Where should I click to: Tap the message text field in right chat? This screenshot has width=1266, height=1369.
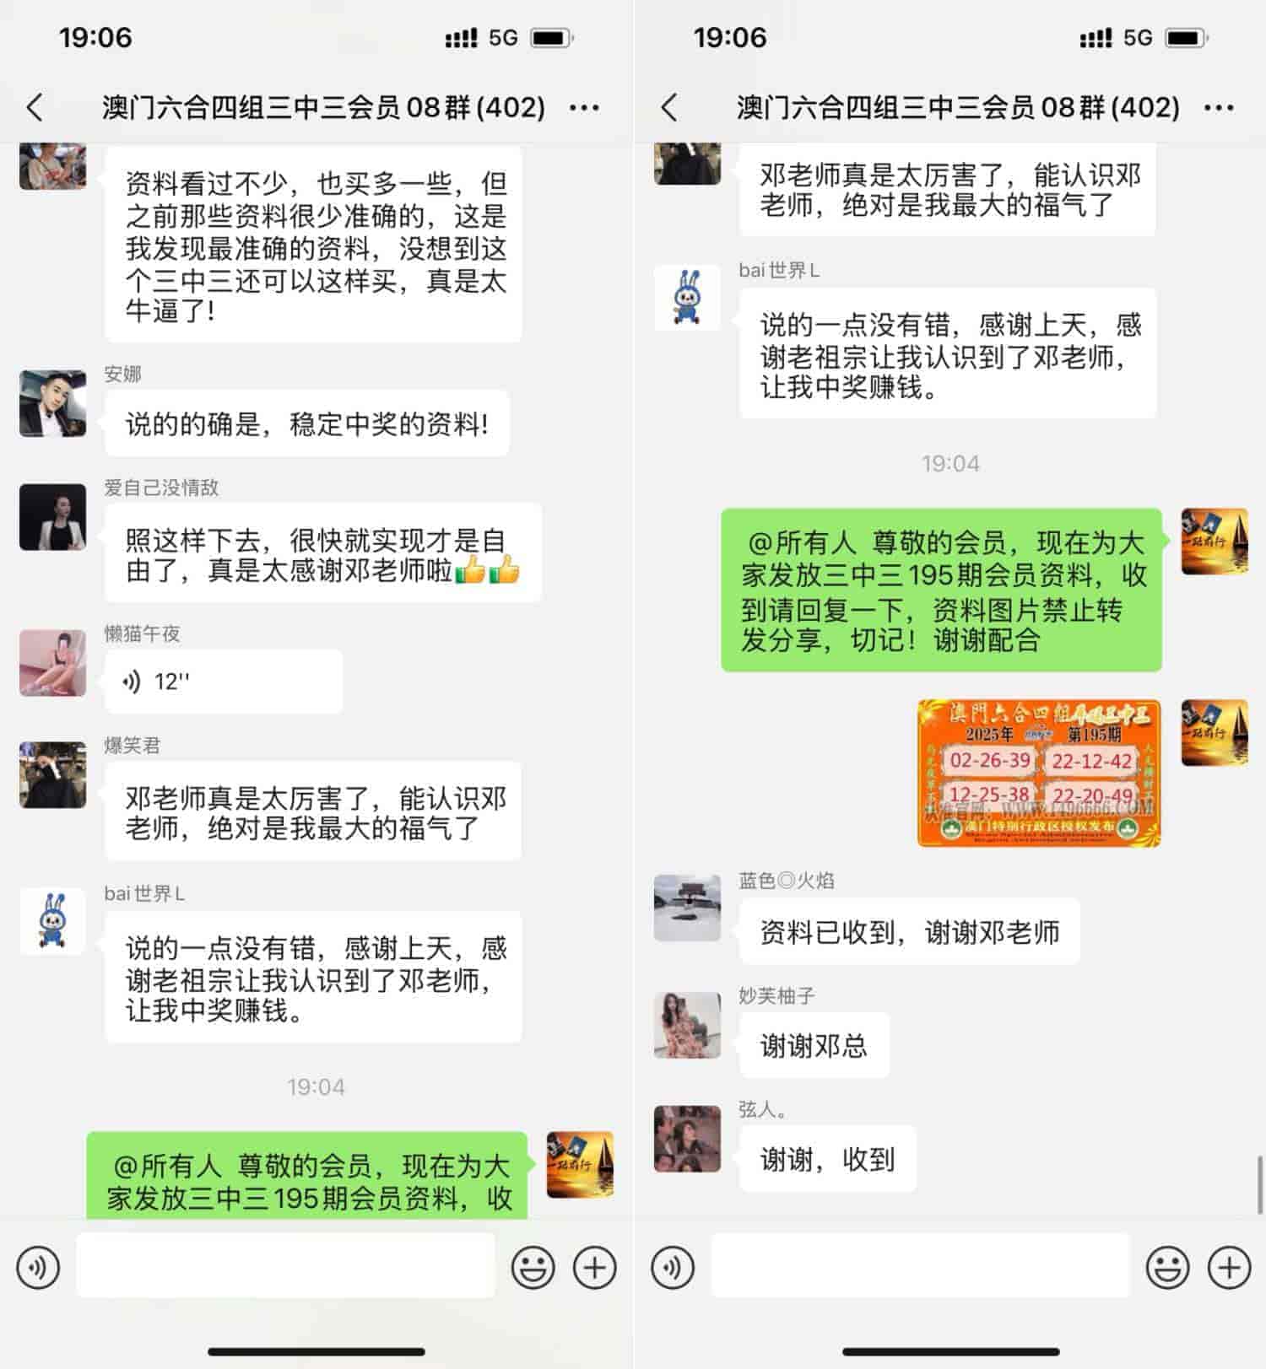coord(920,1265)
